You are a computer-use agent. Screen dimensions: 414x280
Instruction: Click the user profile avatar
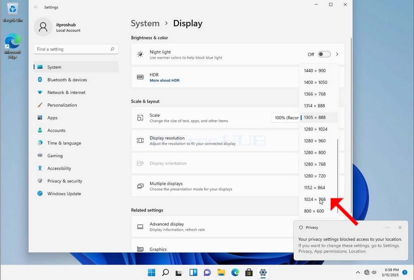pyautogui.click(x=43, y=27)
